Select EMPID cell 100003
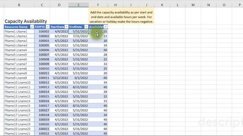The height and width of the screenshot is (136, 243). pyautogui.click(x=42, y=41)
